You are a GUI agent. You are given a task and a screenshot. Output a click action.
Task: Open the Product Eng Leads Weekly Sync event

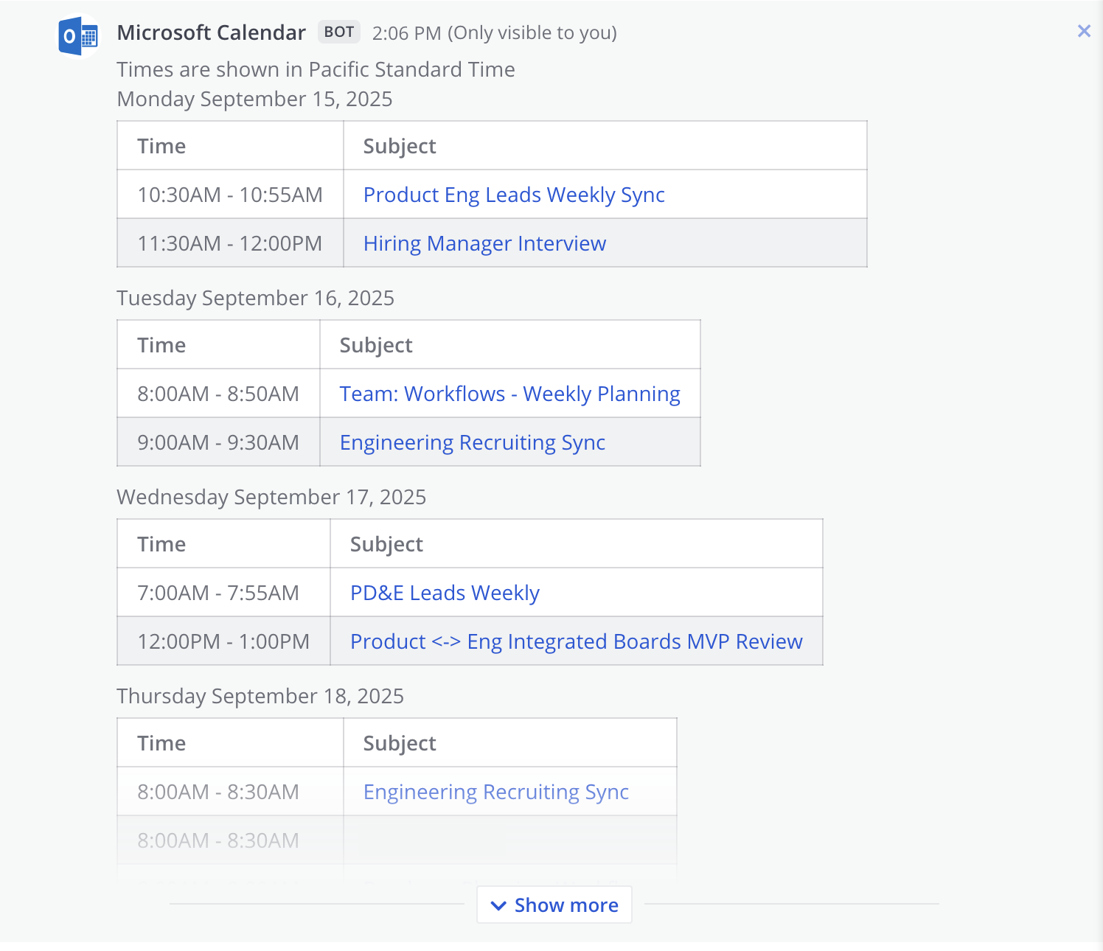click(x=513, y=195)
